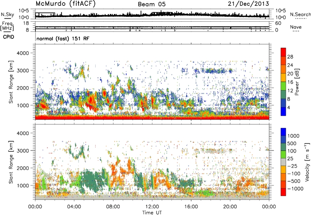Screen dimensions: 311x215
Task: Click the gray near-range band in Velocity panel
Action: (152, 198)
